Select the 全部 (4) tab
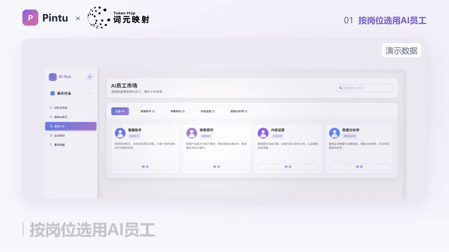 click(120, 111)
